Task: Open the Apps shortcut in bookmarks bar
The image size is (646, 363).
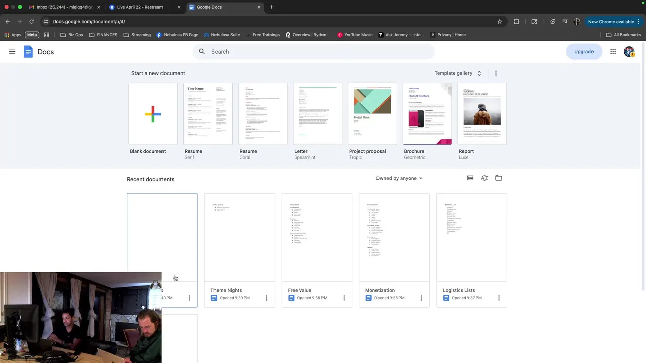Action: (x=13, y=35)
